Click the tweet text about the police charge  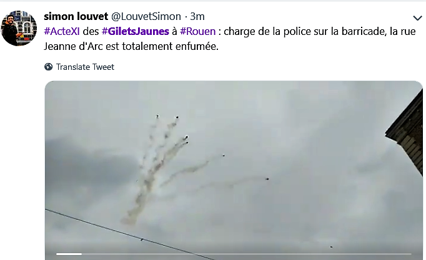tap(230, 39)
